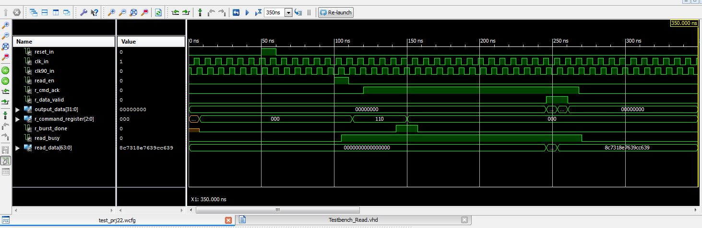The width and height of the screenshot is (702, 228).
Task: Click the Break simulation pause icon
Action: point(309,12)
